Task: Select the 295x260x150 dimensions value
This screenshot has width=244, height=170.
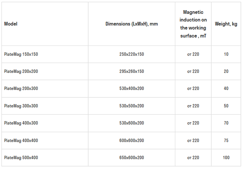Action: (x=131, y=71)
